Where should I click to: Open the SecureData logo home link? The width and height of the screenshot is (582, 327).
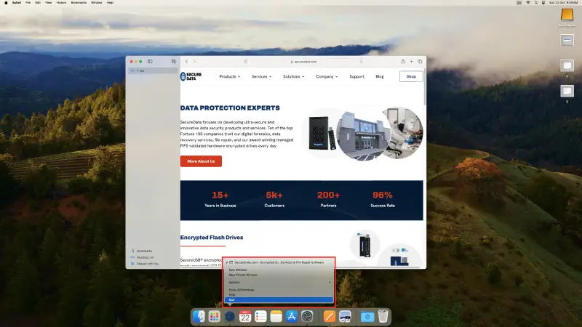click(191, 76)
